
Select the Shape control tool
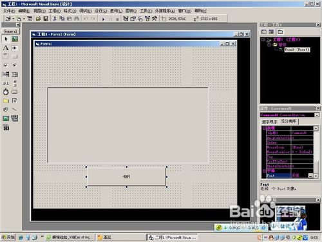6,110
